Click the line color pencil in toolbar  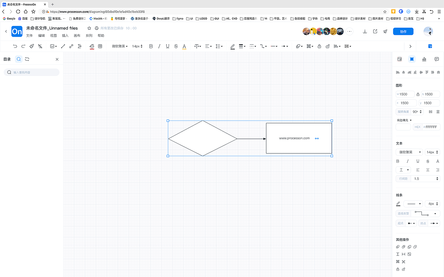232,46
